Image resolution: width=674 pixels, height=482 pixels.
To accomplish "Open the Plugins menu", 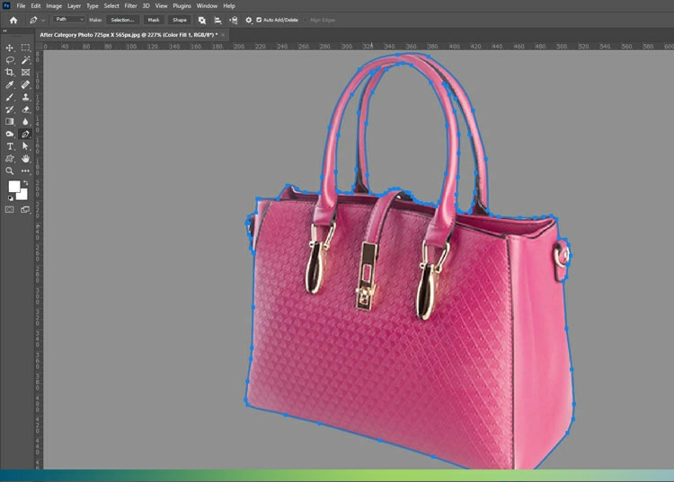I will point(182,5).
